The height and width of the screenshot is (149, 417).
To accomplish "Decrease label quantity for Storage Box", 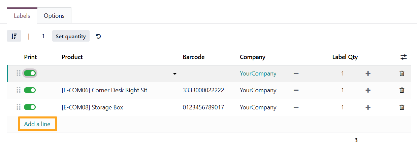I will click(x=296, y=107).
